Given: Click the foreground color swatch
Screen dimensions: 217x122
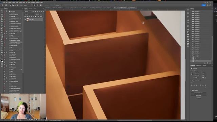Looking at the screenshot, I should (1, 61).
